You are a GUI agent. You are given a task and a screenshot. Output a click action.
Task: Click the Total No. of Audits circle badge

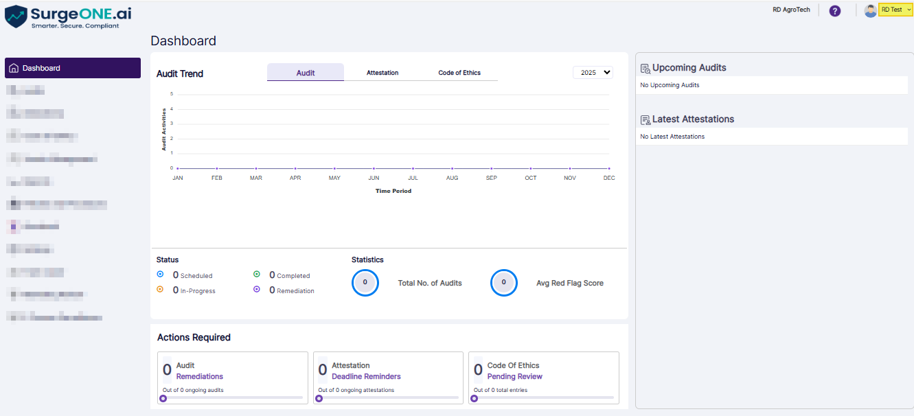(365, 282)
